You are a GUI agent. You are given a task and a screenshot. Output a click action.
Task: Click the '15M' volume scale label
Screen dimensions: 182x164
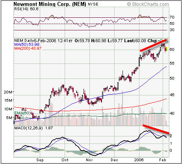(8, 101)
